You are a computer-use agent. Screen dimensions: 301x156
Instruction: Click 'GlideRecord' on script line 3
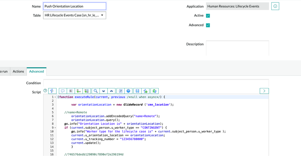tap(133, 105)
